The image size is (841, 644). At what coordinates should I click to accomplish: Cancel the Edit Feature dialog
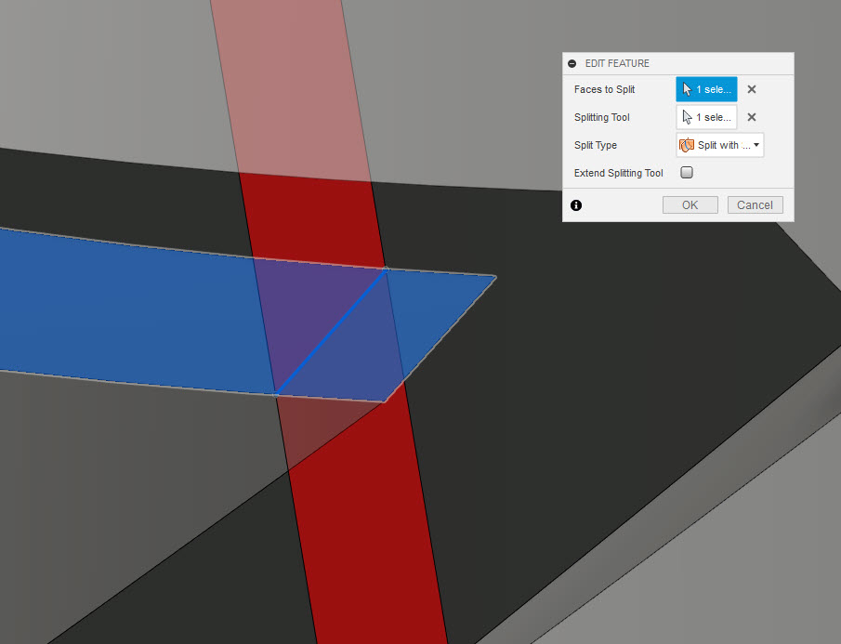755,204
